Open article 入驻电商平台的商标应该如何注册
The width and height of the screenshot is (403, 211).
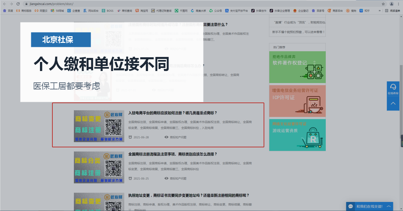(173, 113)
